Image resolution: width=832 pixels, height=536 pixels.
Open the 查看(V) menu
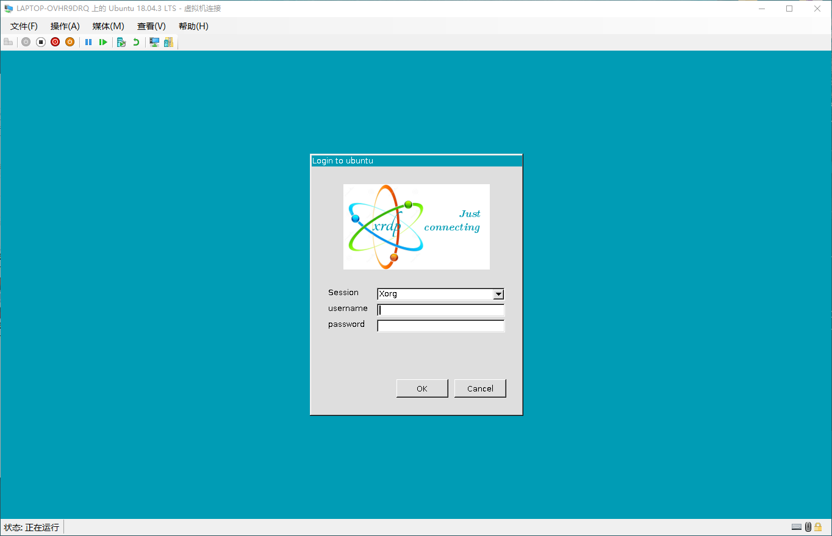[151, 26]
